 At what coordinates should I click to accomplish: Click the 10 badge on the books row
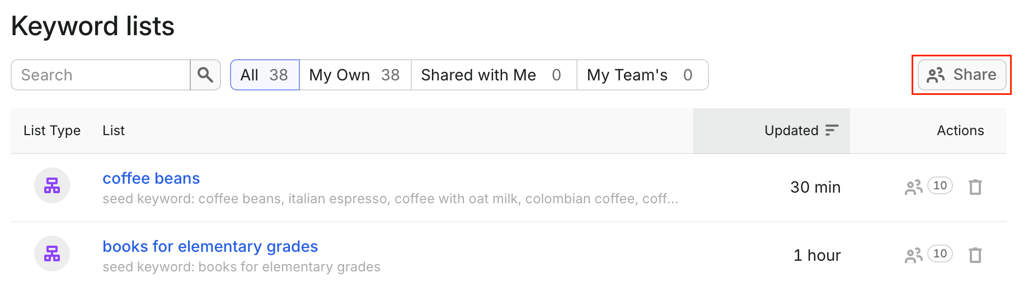(940, 253)
